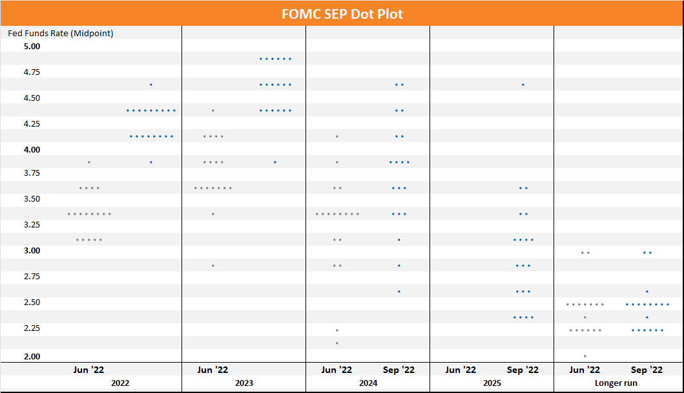This screenshot has width=684, height=393.
Task: Click the 4.75 rate axis label
Action: 32,72
